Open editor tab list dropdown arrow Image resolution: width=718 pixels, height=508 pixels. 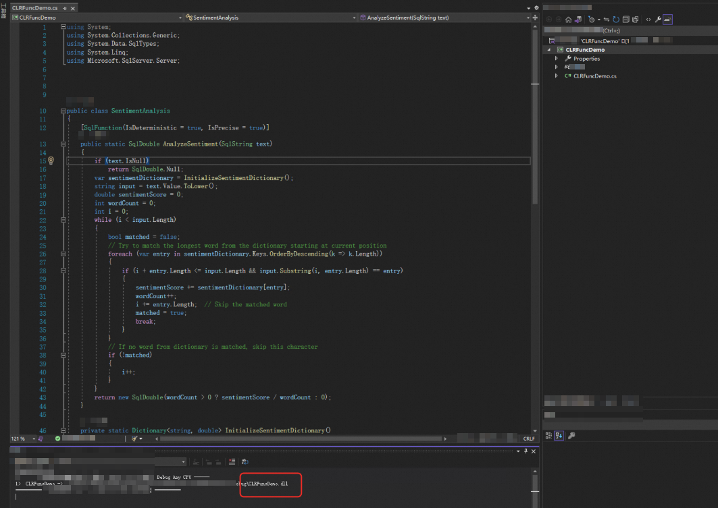pyautogui.click(x=529, y=8)
